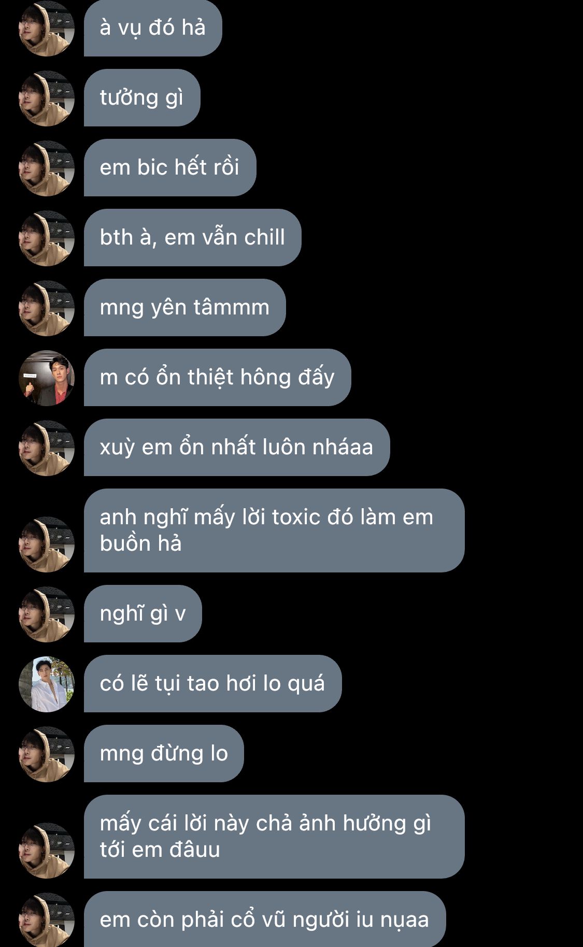Tap the "em bic hết rồi" message

(x=170, y=168)
